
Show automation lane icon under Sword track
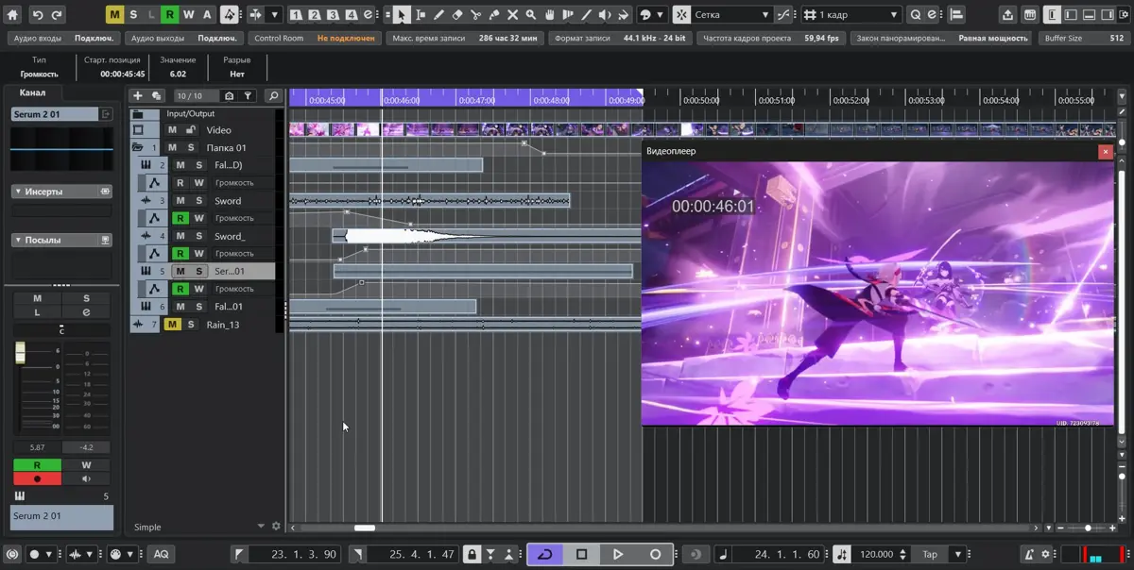155,218
